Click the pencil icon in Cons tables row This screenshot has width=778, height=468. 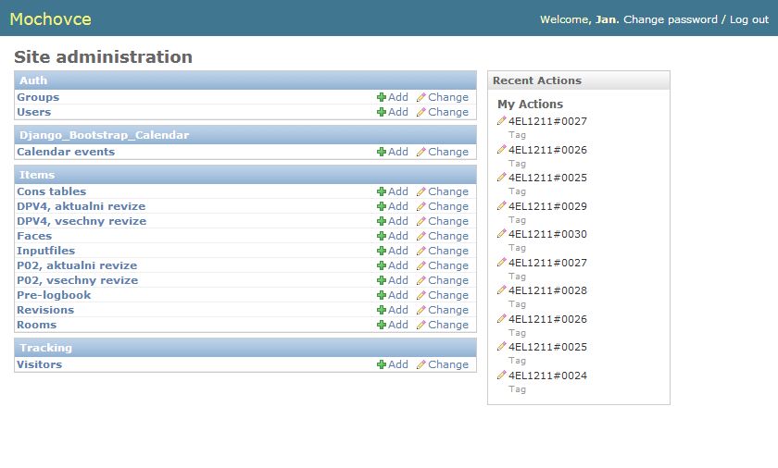[421, 191]
